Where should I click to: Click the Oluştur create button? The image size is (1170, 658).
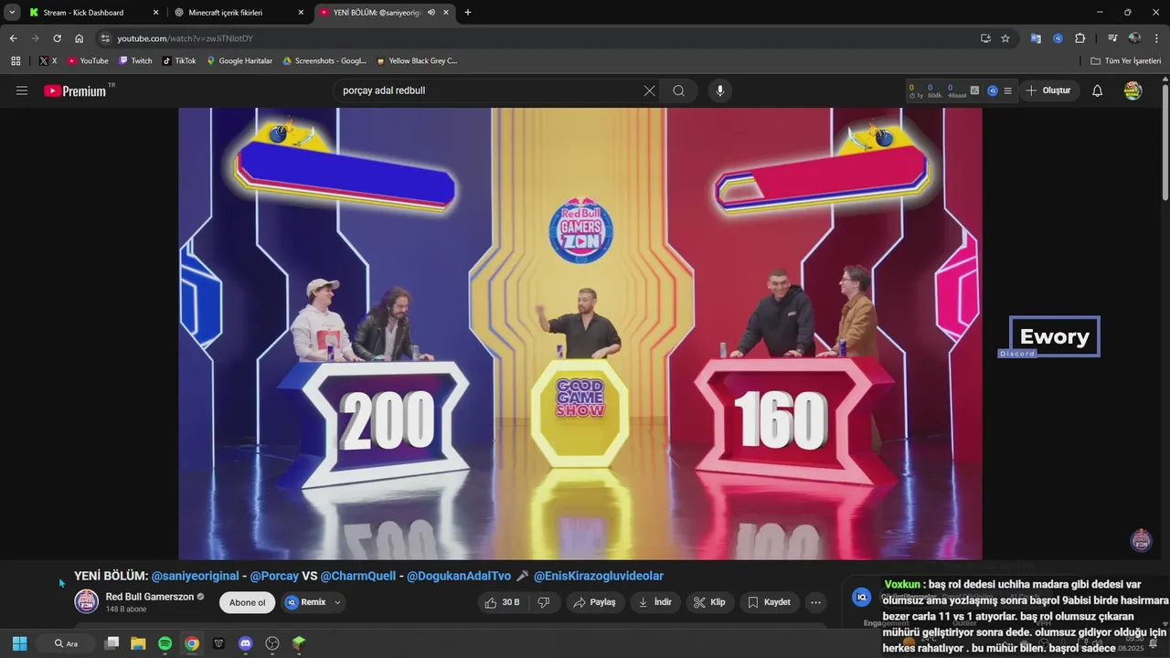click(1048, 90)
